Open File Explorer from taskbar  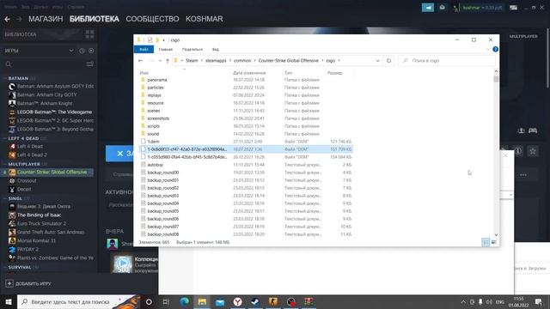pyautogui.click(x=202, y=301)
